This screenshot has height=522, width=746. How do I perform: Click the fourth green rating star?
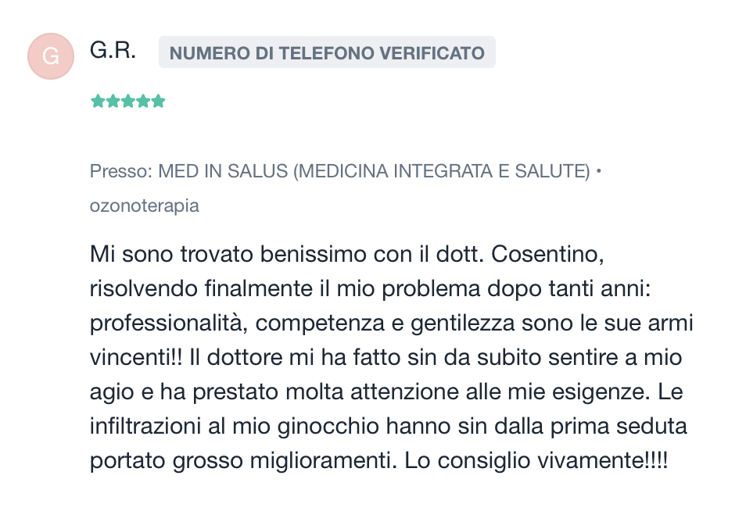(143, 102)
